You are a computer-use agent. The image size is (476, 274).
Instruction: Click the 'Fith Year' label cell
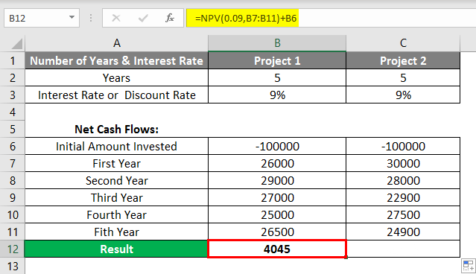[116, 232]
